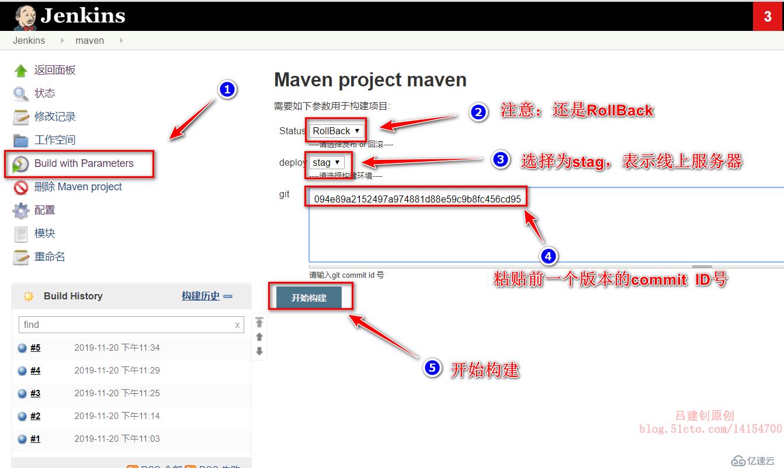
Task: Open 删除 Maven project link
Action: (78, 187)
